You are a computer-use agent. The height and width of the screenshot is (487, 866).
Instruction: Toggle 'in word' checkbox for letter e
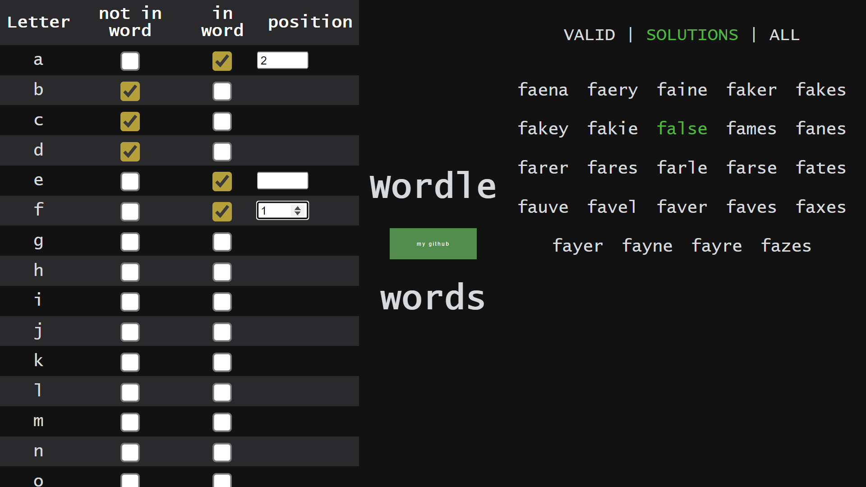[222, 181]
